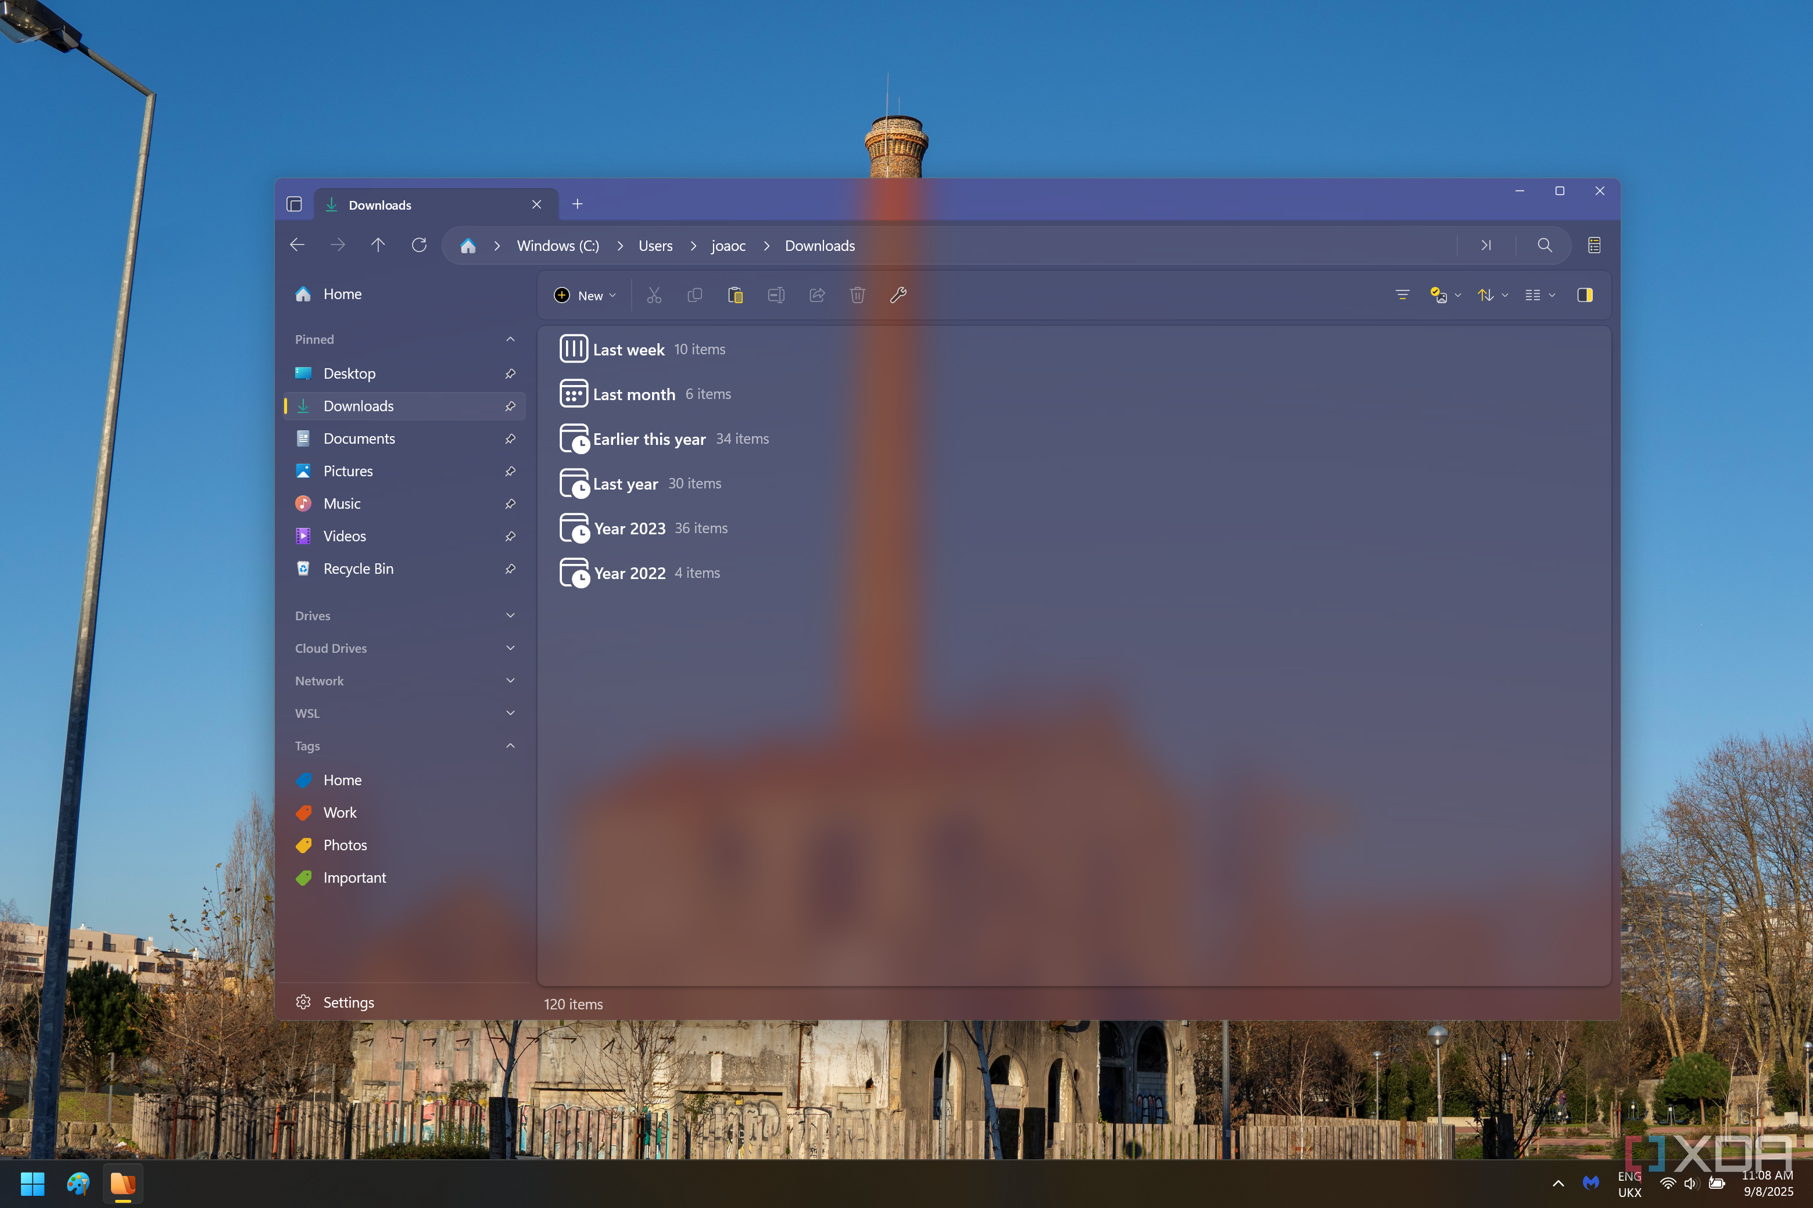Go to joaoc in breadcrumb
This screenshot has width=1813, height=1208.
(x=729, y=246)
